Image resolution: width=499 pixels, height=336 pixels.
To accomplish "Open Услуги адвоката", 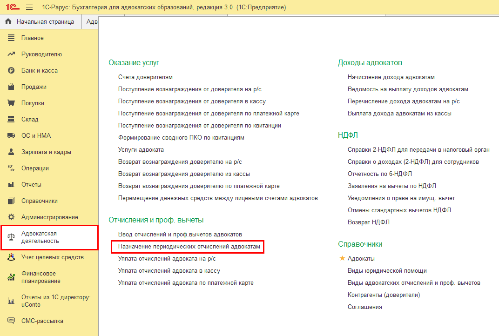I will click(141, 150).
